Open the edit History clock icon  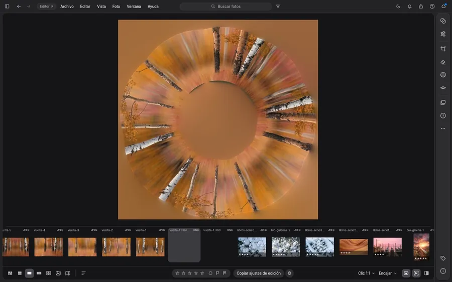(x=443, y=115)
